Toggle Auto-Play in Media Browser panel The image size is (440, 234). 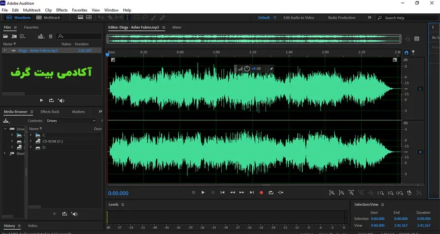(x=74, y=214)
